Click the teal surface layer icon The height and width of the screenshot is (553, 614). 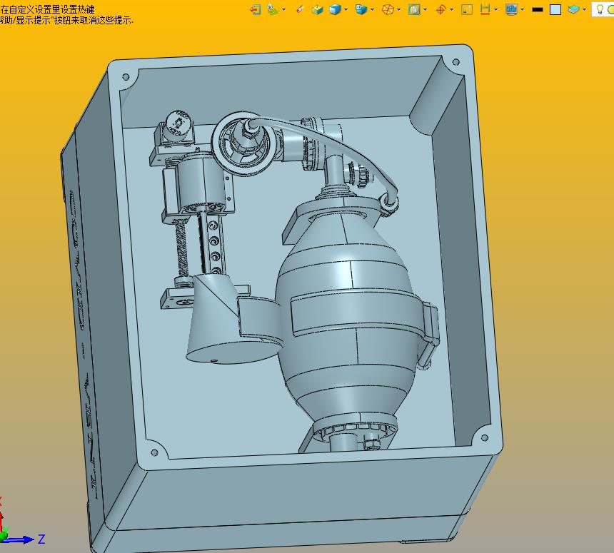click(574, 9)
